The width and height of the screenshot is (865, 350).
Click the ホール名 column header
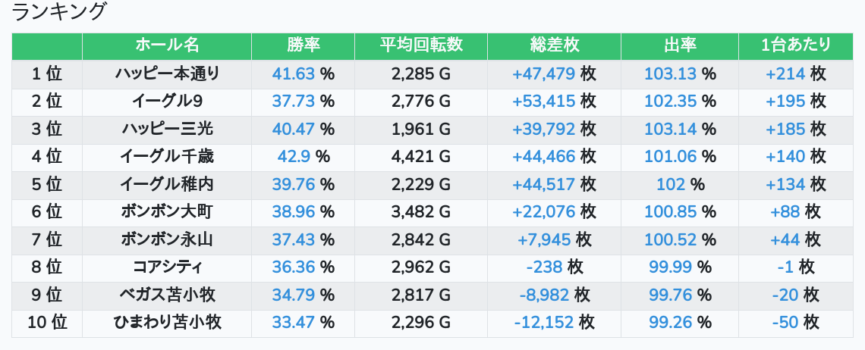167,46
